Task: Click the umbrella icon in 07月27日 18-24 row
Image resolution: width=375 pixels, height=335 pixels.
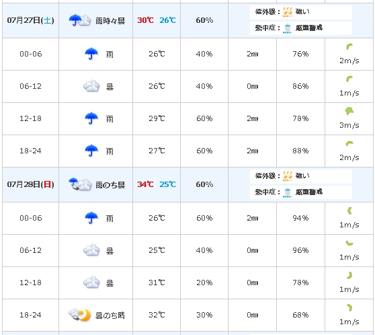Action: pos(91,151)
